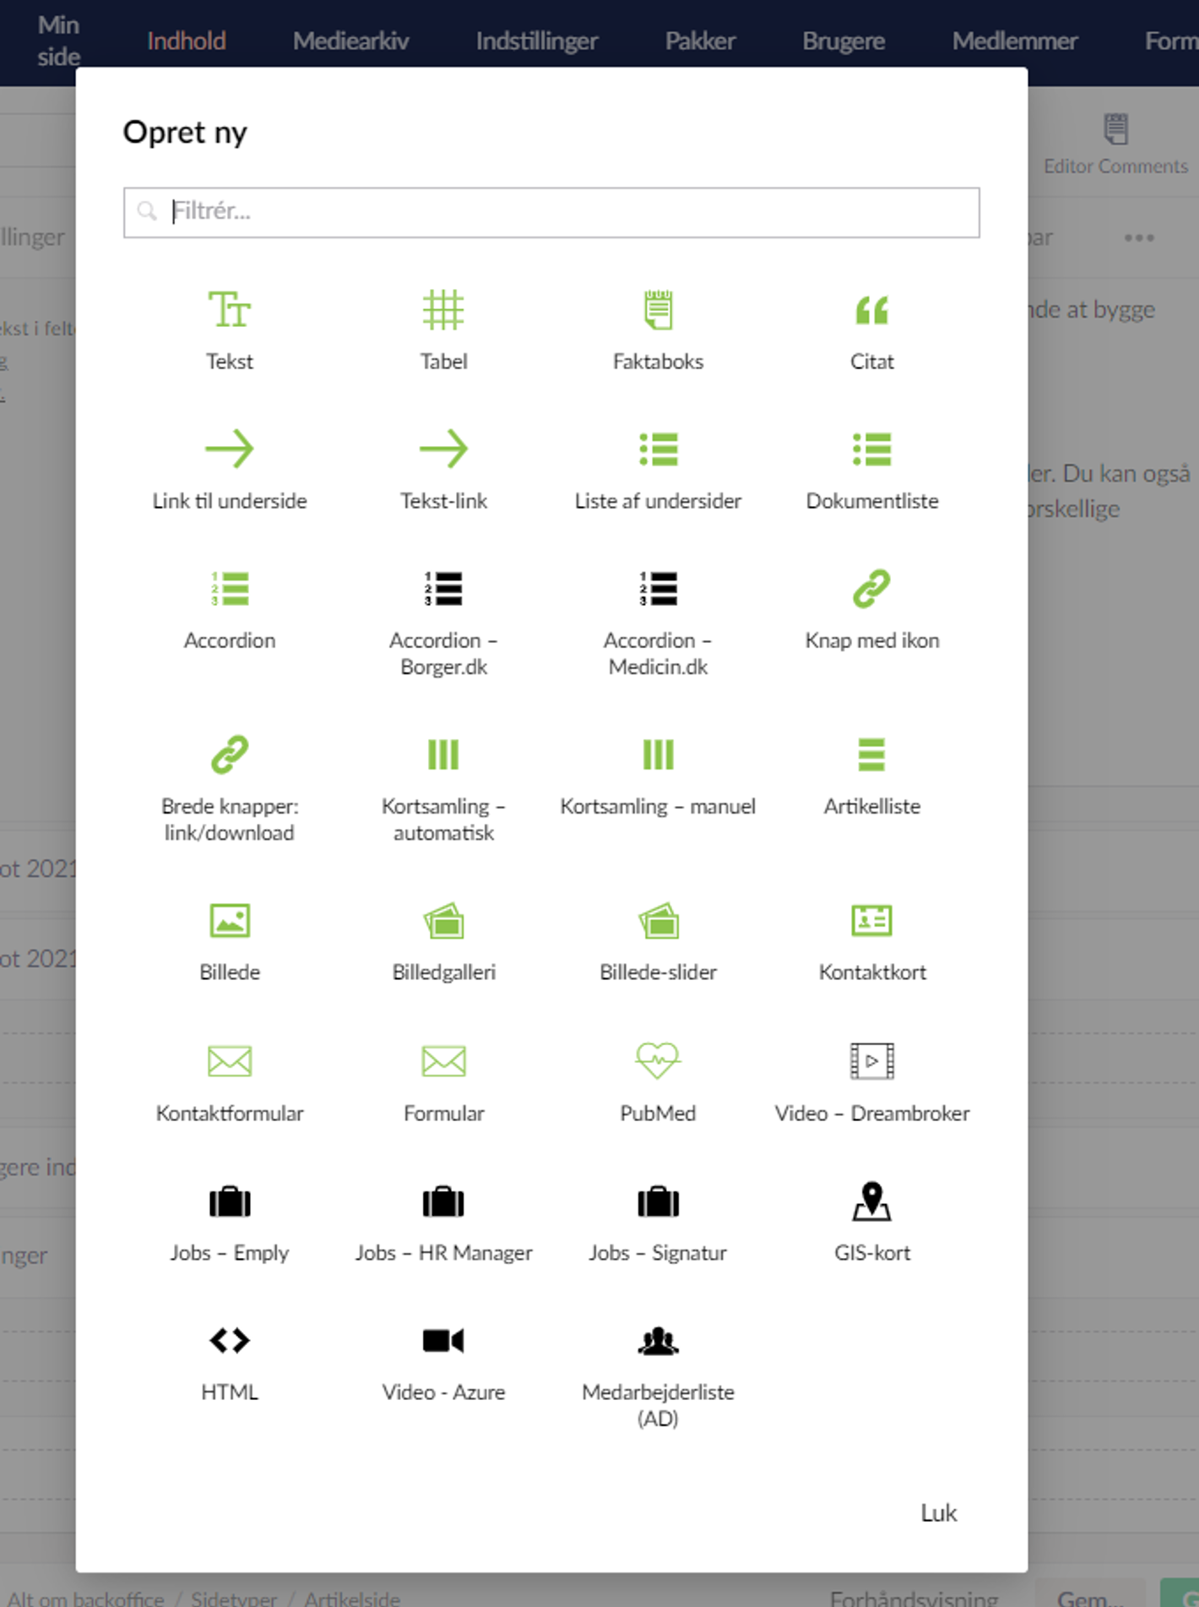
Task: Add a Faktaboks element
Action: [x=658, y=310]
